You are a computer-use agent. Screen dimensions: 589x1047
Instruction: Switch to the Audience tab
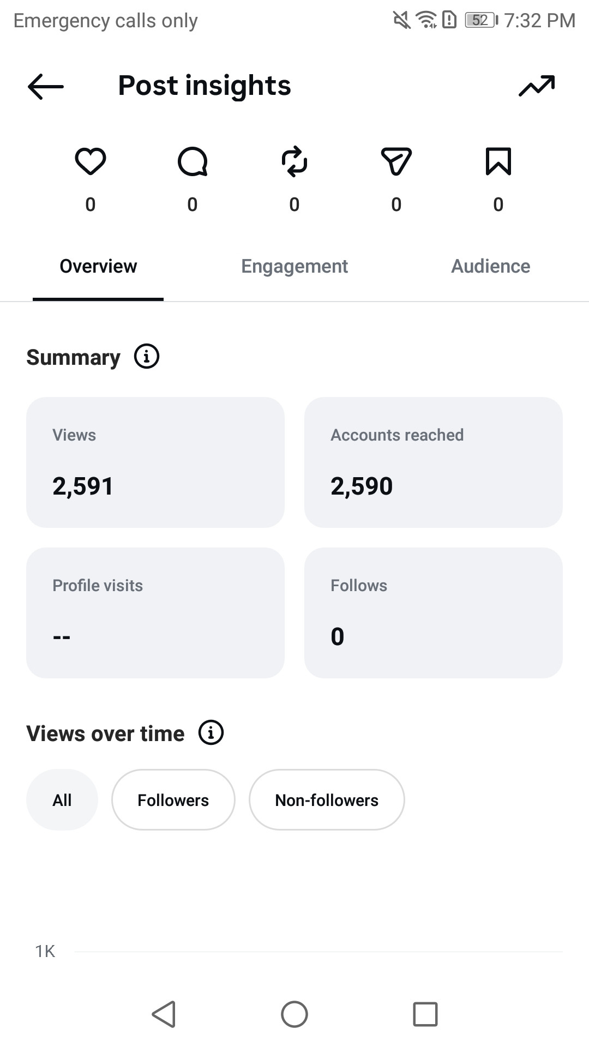491,266
